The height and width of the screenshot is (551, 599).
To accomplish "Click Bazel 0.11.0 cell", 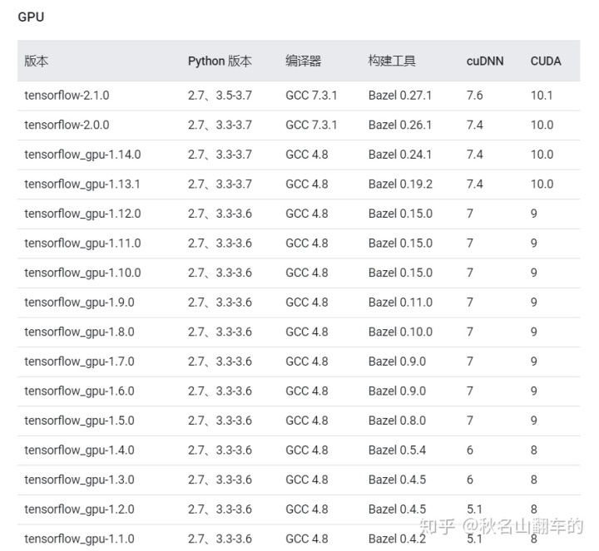I will (400, 303).
